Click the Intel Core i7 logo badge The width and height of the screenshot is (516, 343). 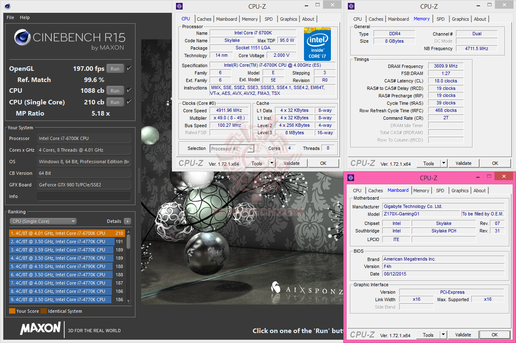318,44
